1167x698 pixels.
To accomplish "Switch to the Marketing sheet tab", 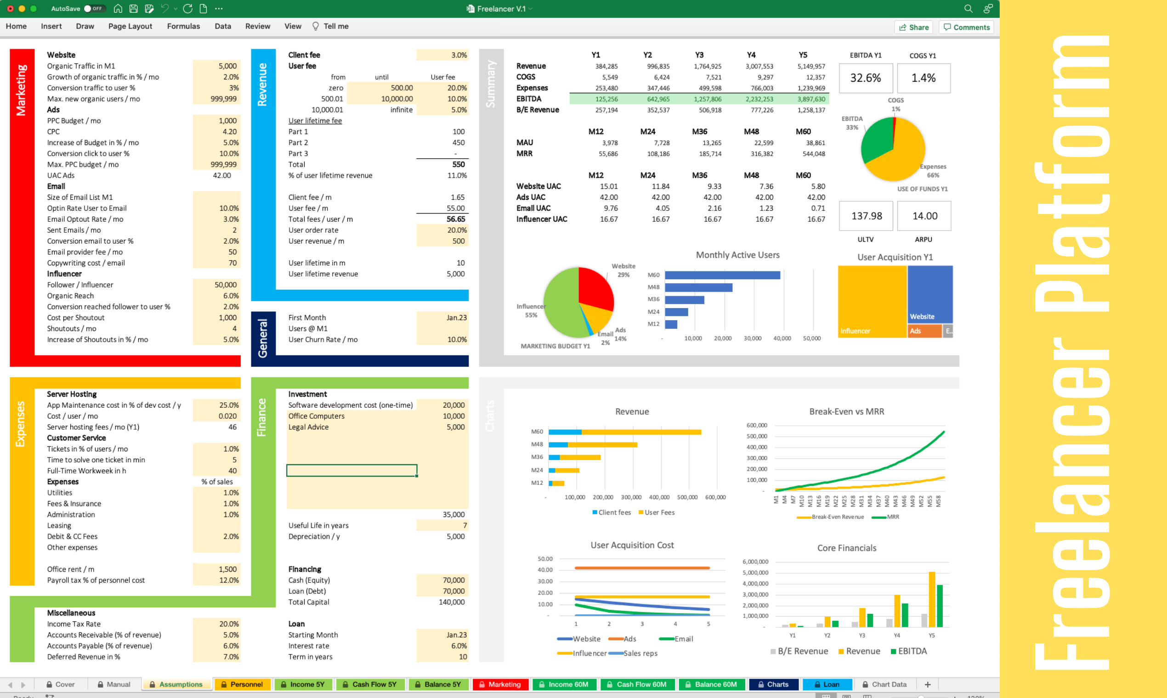I will tap(500, 684).
